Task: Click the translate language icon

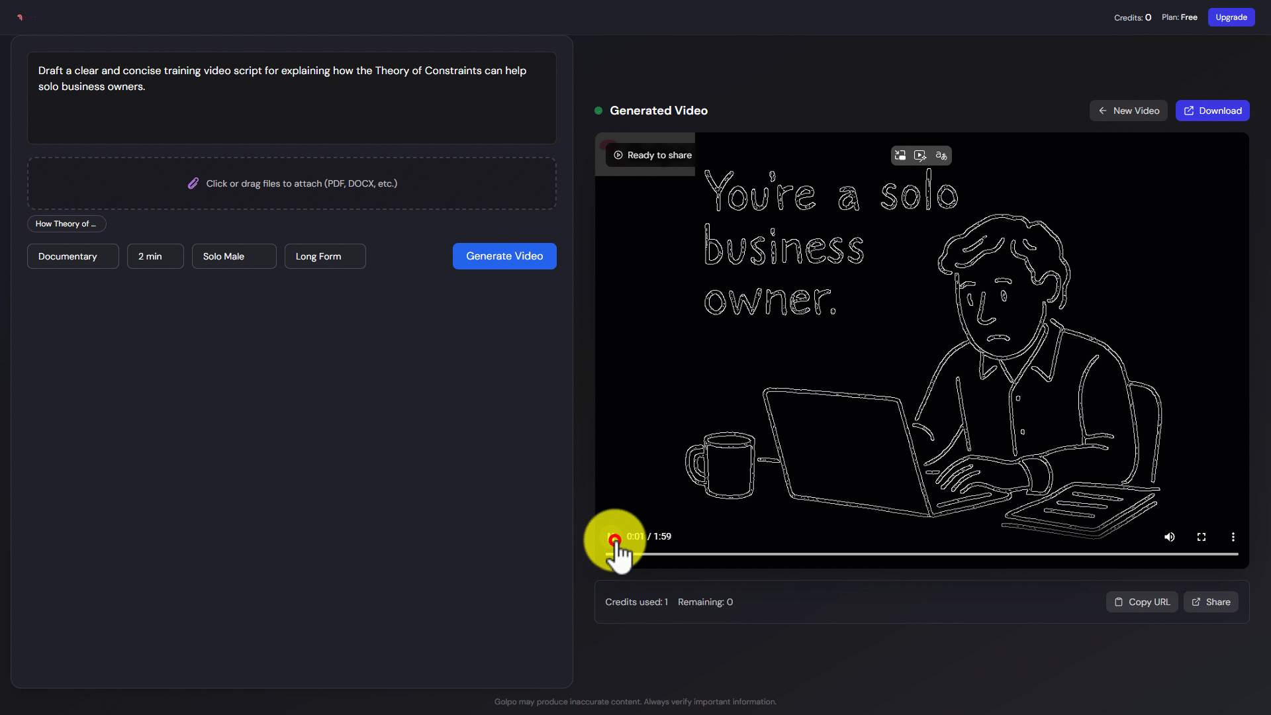Action: (x=941, y=156)
